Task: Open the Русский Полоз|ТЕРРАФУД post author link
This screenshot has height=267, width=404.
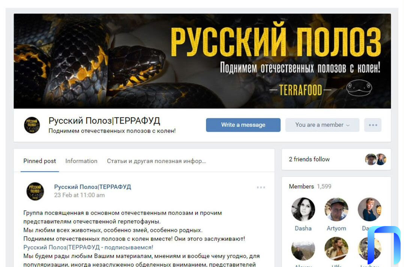Action: (x=93, y=187)
